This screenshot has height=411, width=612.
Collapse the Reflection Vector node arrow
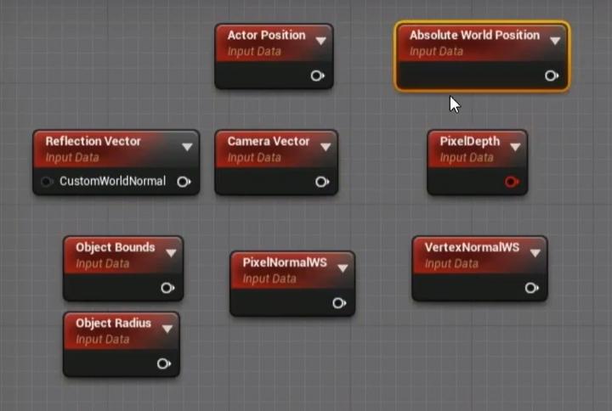187,147
